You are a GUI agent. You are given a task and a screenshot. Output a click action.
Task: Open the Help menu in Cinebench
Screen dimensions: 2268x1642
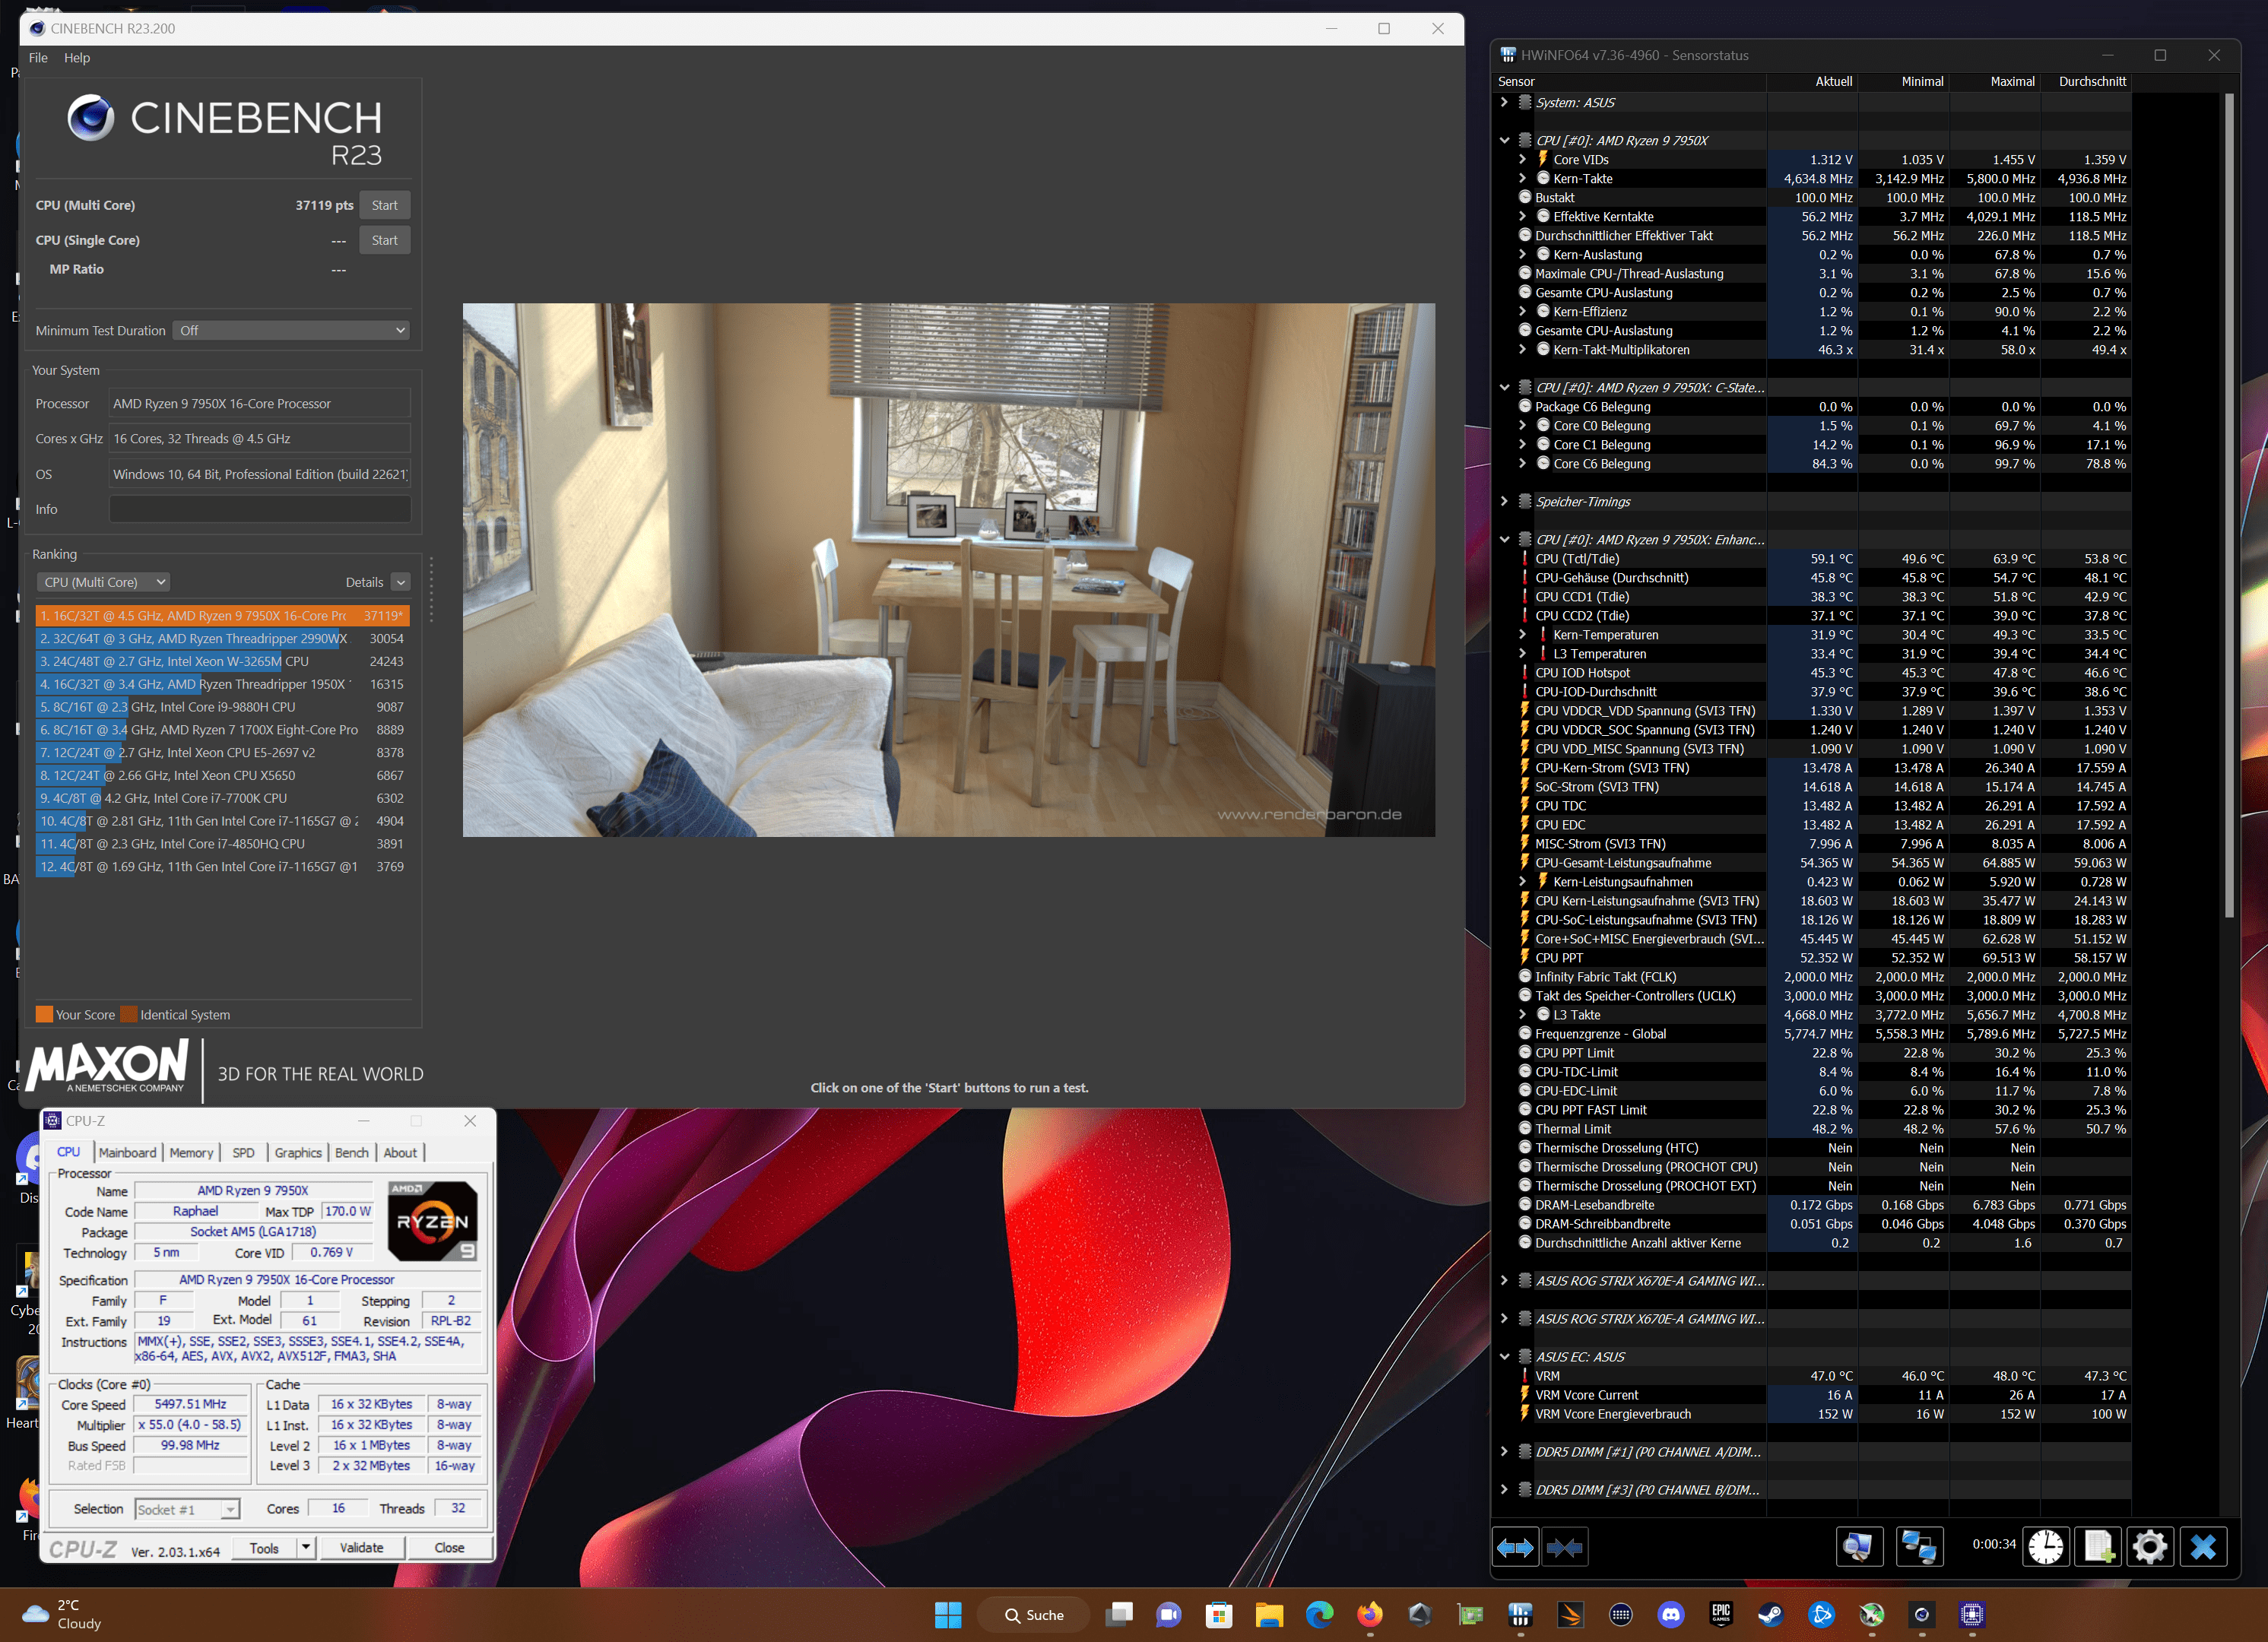click(x=77, y=57)
